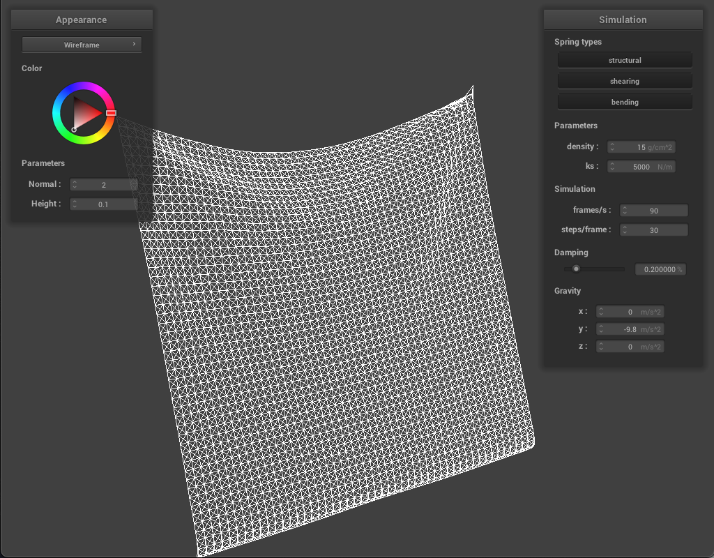Toggle the shearing spring type

pyautogui.click(x=625, y=81)
